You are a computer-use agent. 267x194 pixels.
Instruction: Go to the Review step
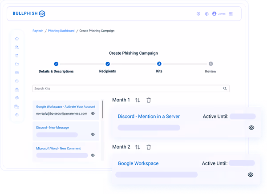point(210,71)
